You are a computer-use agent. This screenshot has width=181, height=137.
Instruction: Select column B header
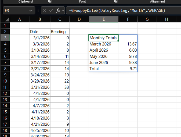pos(40,19)
